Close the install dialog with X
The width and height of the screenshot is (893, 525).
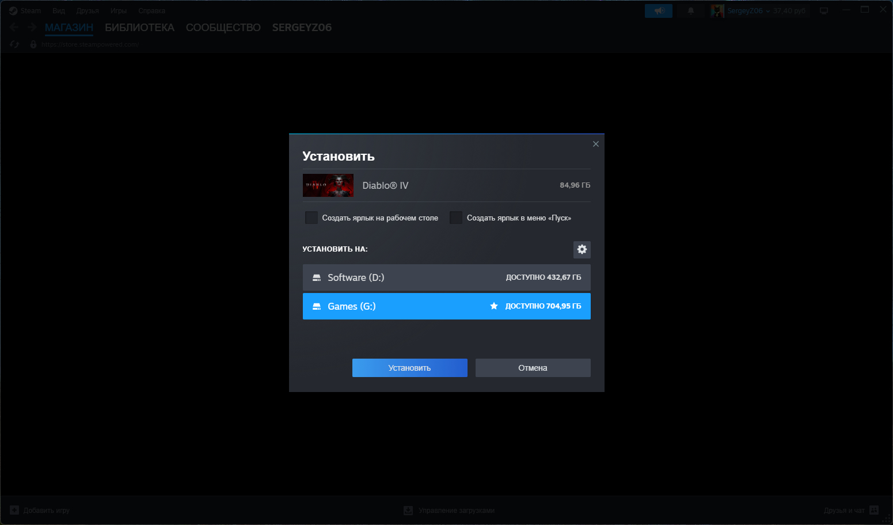pos(596,144)
